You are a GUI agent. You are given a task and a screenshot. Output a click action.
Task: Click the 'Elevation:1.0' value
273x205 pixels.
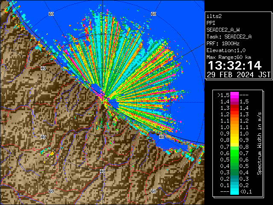click(226, 50)
